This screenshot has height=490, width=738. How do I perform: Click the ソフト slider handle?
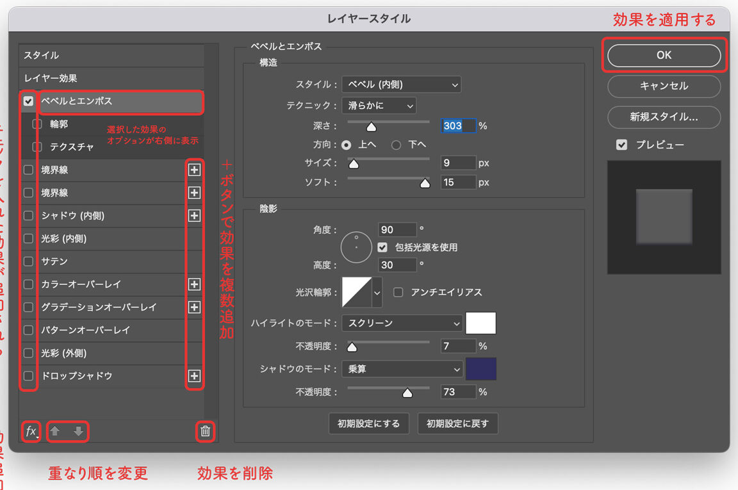[425, 183]
